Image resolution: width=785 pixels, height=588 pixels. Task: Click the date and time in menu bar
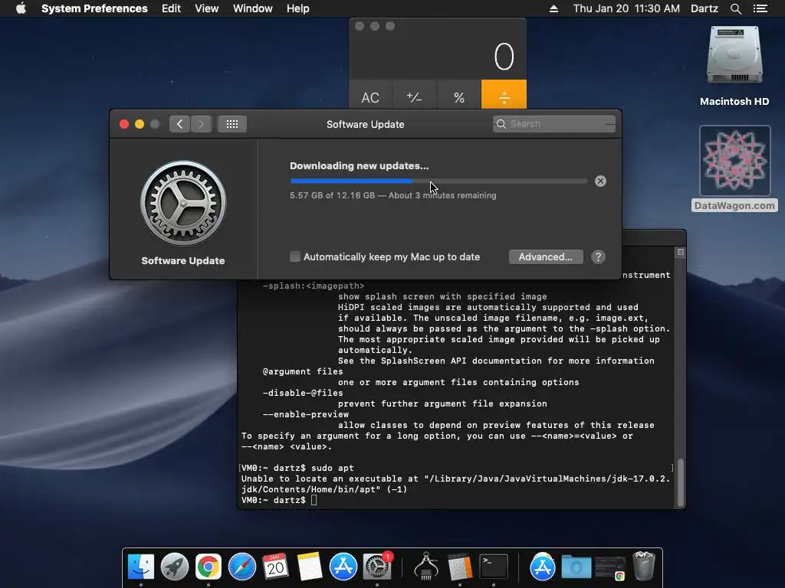coord(626,8)
